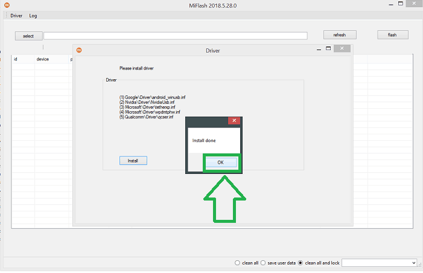Click the Driver window Mi logo icon

pyautogui.click(x=79, y=50)
